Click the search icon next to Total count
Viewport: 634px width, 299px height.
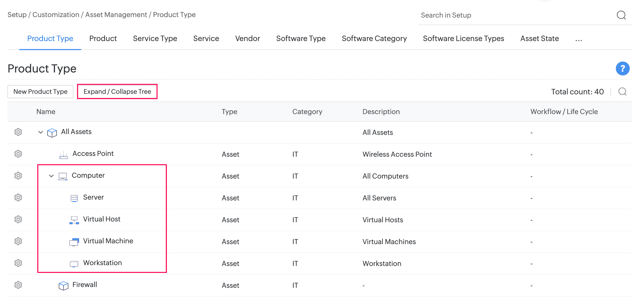tap(622, 92)
